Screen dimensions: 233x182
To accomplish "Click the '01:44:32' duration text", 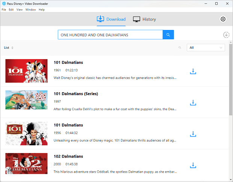I will [72, 133].
